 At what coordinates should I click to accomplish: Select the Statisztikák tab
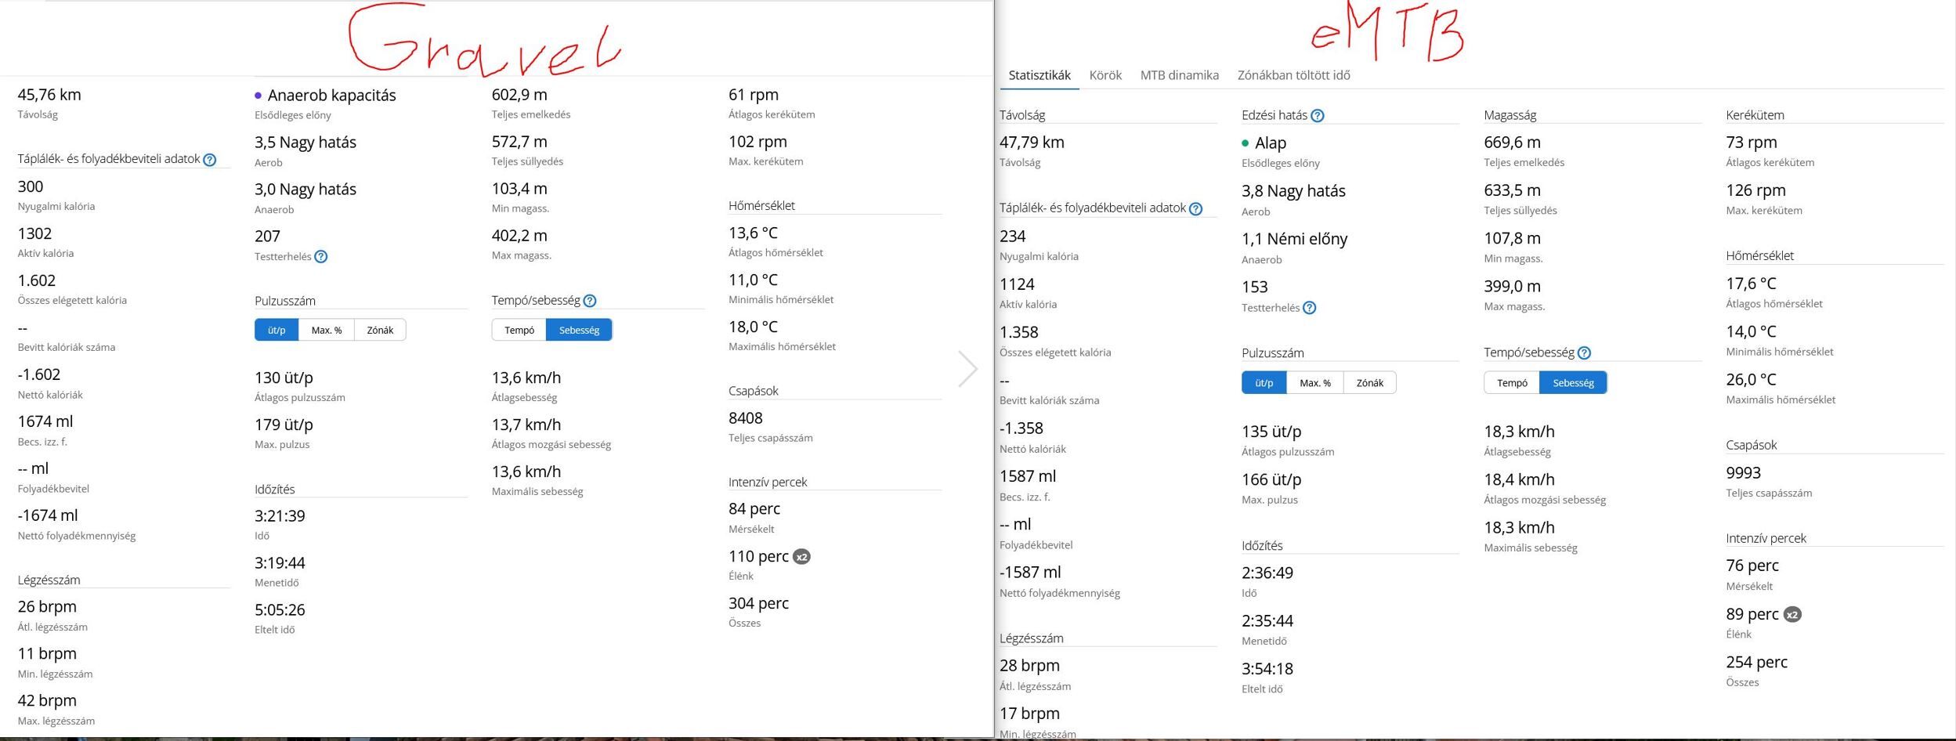1039,75
